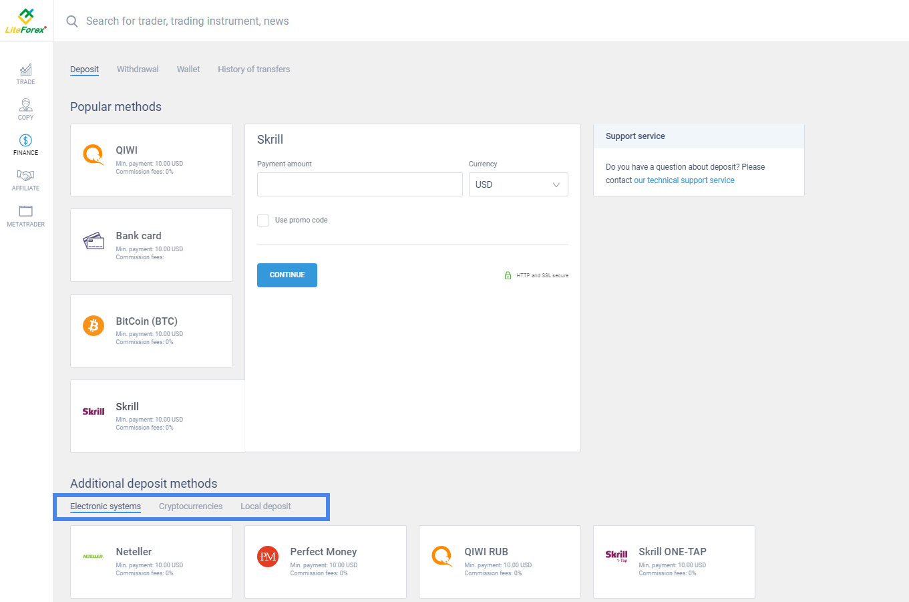
Task: Click the search magnifier icon
Action: (x=72, y=21)
